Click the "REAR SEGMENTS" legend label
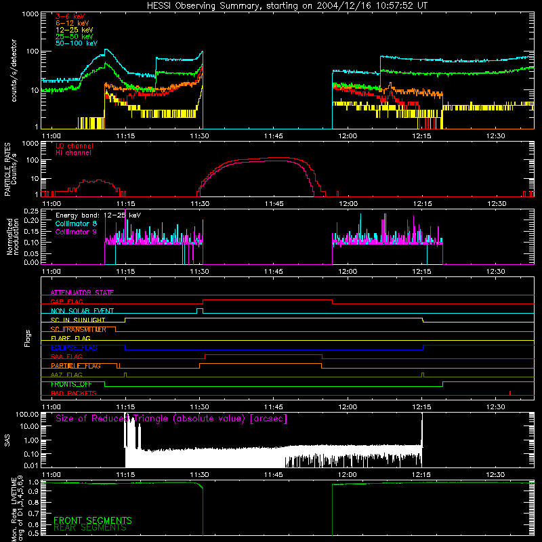Image resolution: width=542 pixels, height=542 pixels. tap(90, 528)
